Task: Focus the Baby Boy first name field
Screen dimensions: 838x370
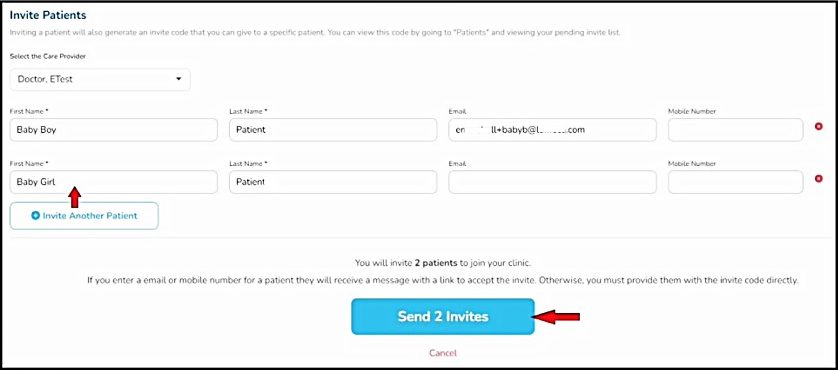Action: pos(113,130)
